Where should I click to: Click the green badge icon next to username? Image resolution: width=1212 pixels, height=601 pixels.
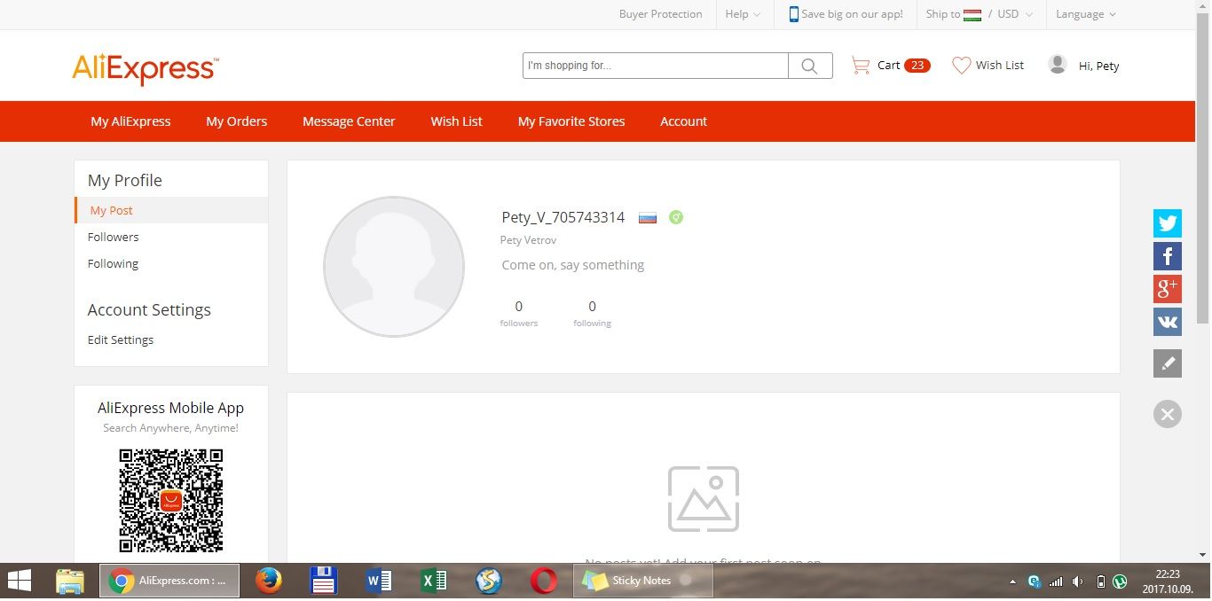(676, 217)
